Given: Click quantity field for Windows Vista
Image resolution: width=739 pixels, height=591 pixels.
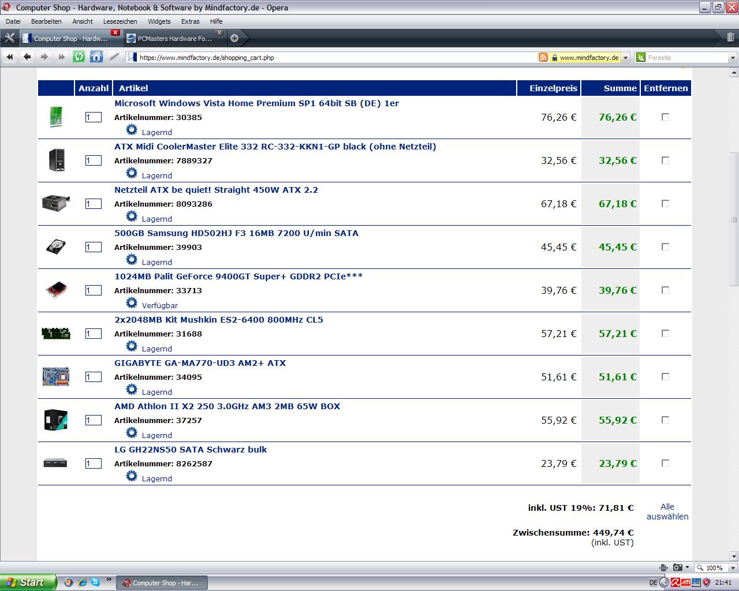Looking at the screenshot, I should (93, 117).
